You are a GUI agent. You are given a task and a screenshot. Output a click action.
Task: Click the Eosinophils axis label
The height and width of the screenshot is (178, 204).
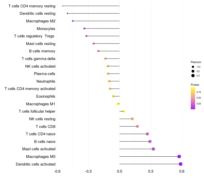pyautogui.click(x=46, y=96)
